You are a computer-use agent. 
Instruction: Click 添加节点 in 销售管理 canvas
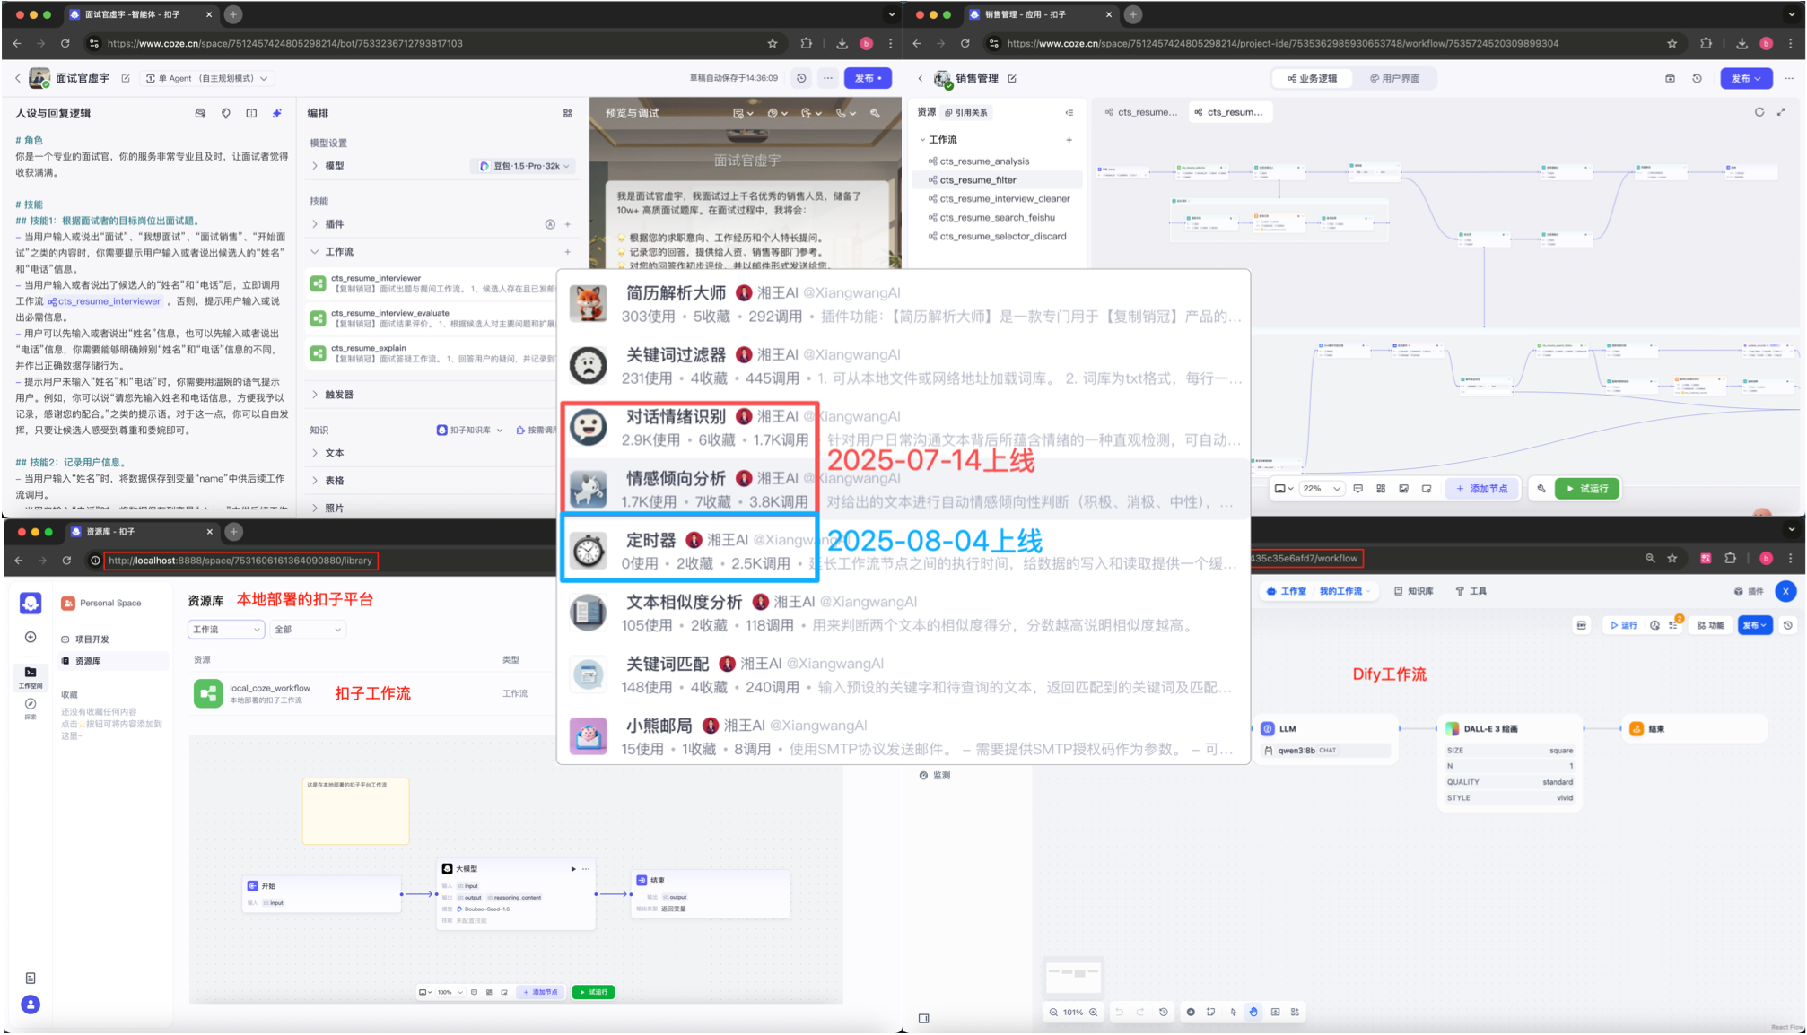[x=1481, y=489]
